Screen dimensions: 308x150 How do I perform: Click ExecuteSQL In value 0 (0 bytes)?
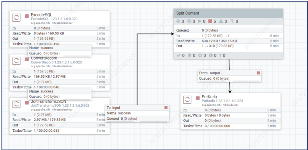point(42,28)
